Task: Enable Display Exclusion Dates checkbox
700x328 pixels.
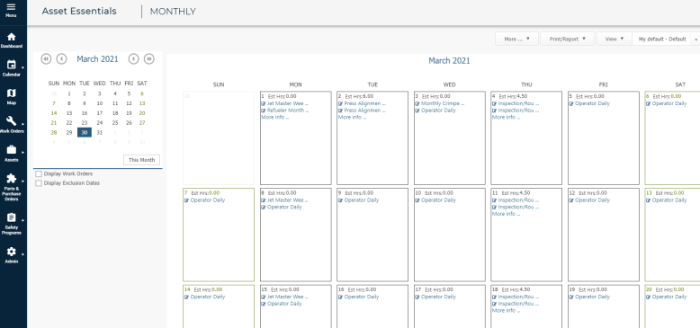Action: click(39, 183)
